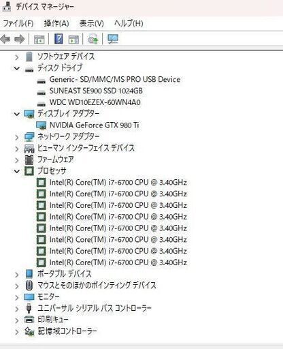Click the モニター category icon
Image resolution: width=283 pixels, height=349 pixels.
click(x=29, y=297)
